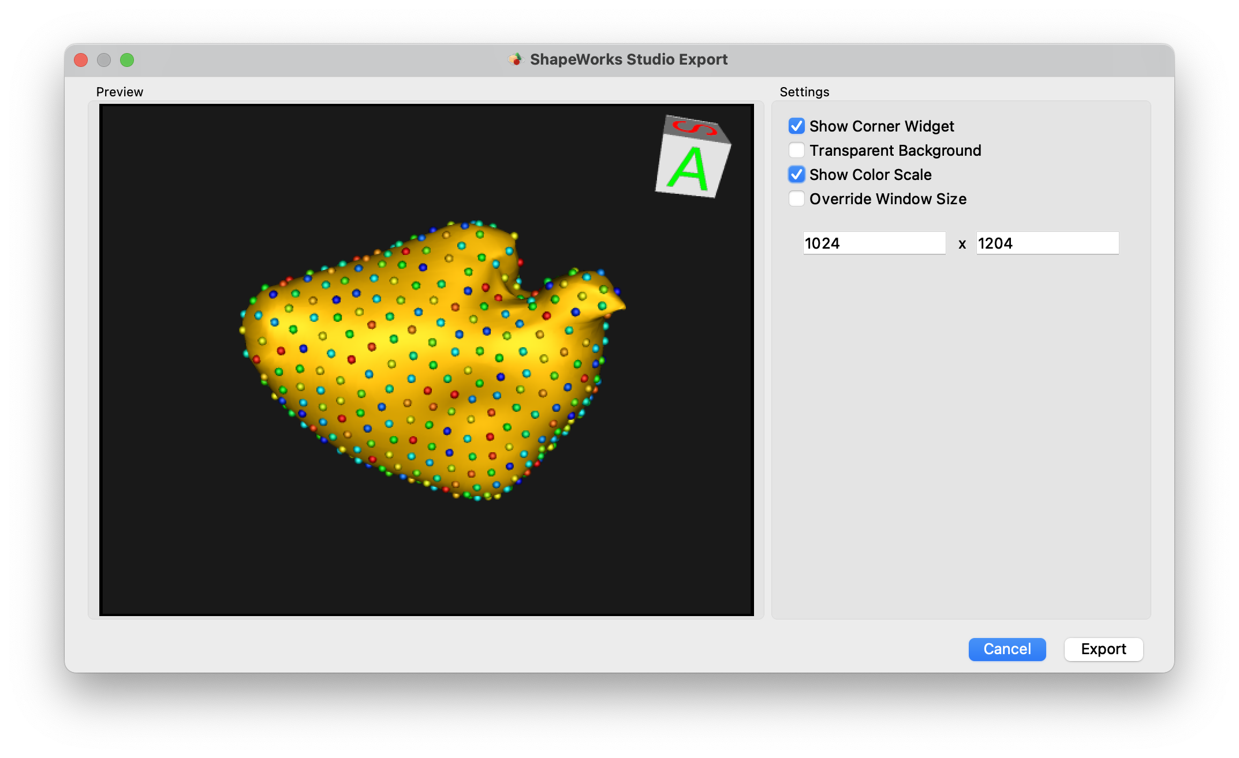Click the Export button
Screen dimensions: 1239x758
point(1103,649)
